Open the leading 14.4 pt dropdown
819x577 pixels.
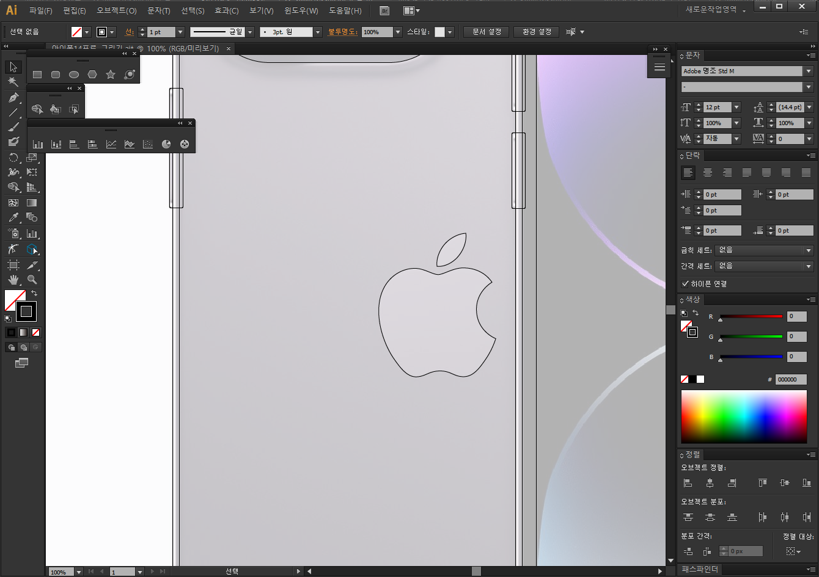pyautogui.click(x=809, y=107)
